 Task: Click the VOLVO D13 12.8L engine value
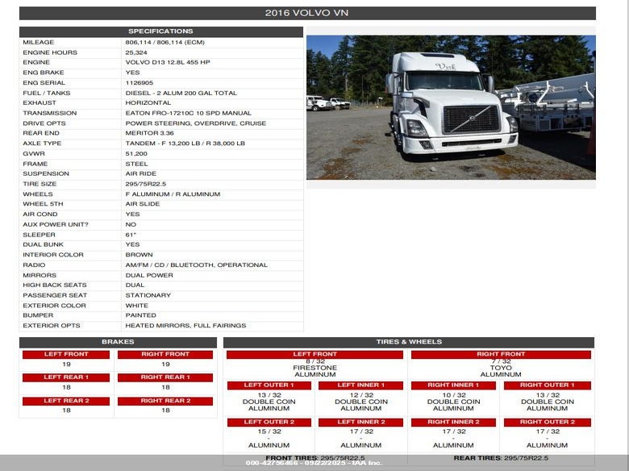coord(167,62)
